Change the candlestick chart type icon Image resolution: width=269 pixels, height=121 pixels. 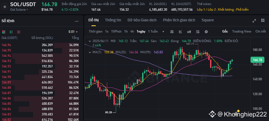coord(189,31)
